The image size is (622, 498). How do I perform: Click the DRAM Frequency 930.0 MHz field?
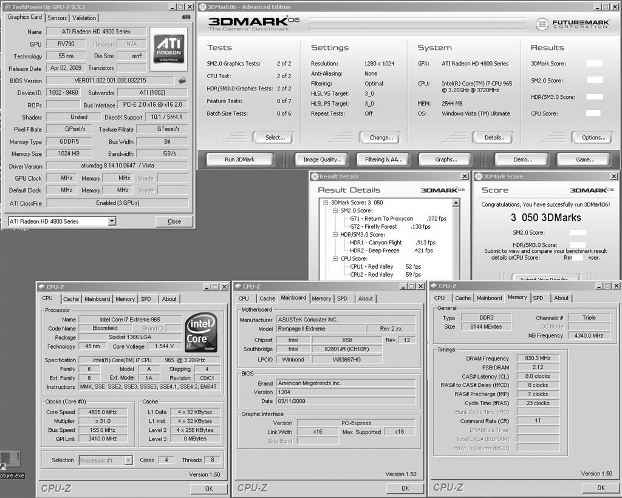[538, 358]
